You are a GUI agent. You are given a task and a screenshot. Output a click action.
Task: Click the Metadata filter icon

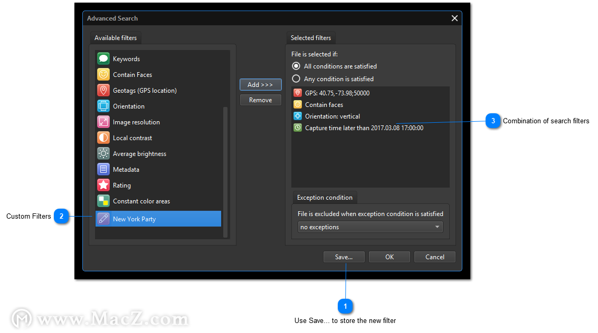[x=103, y=169]
